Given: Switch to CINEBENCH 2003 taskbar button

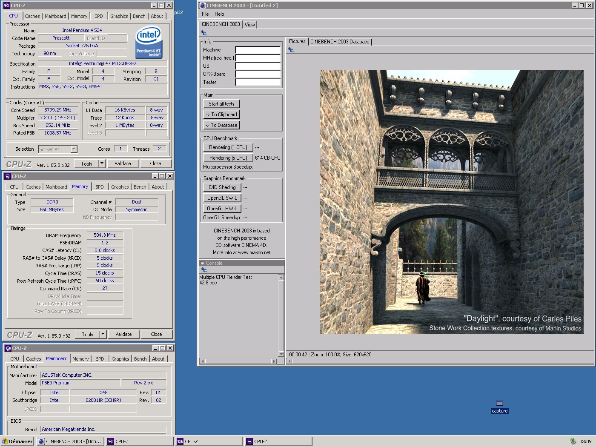Looking at the screenshot, I should click(x=70, y=441).
